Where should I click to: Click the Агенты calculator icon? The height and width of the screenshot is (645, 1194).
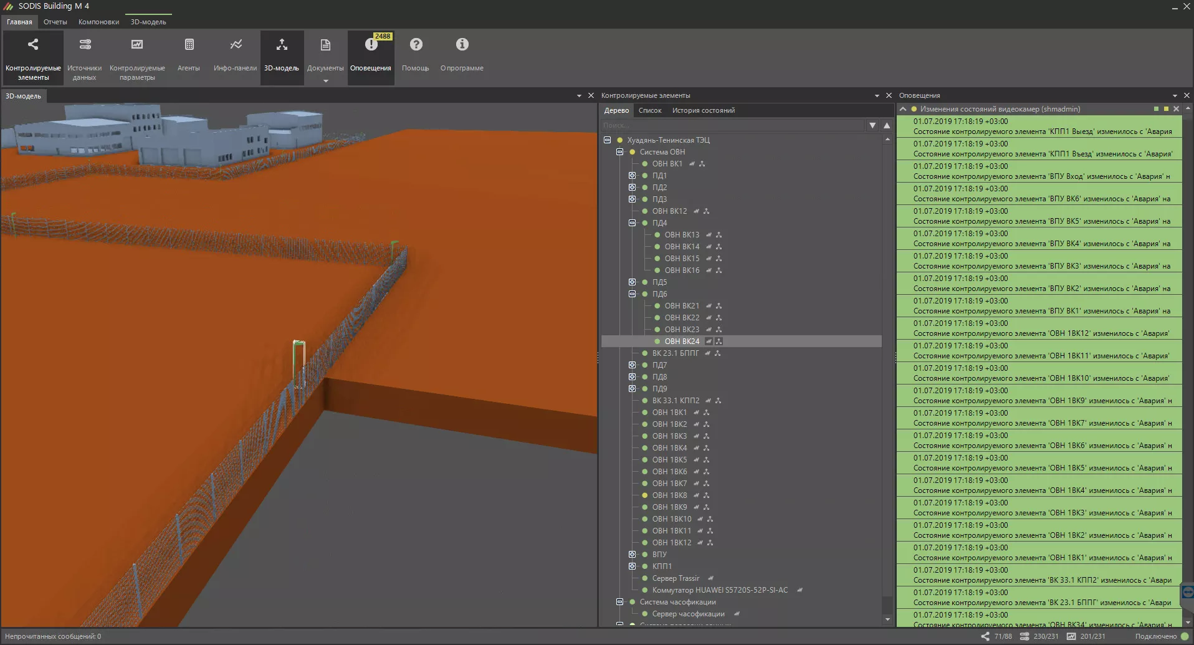coord(189,45)
